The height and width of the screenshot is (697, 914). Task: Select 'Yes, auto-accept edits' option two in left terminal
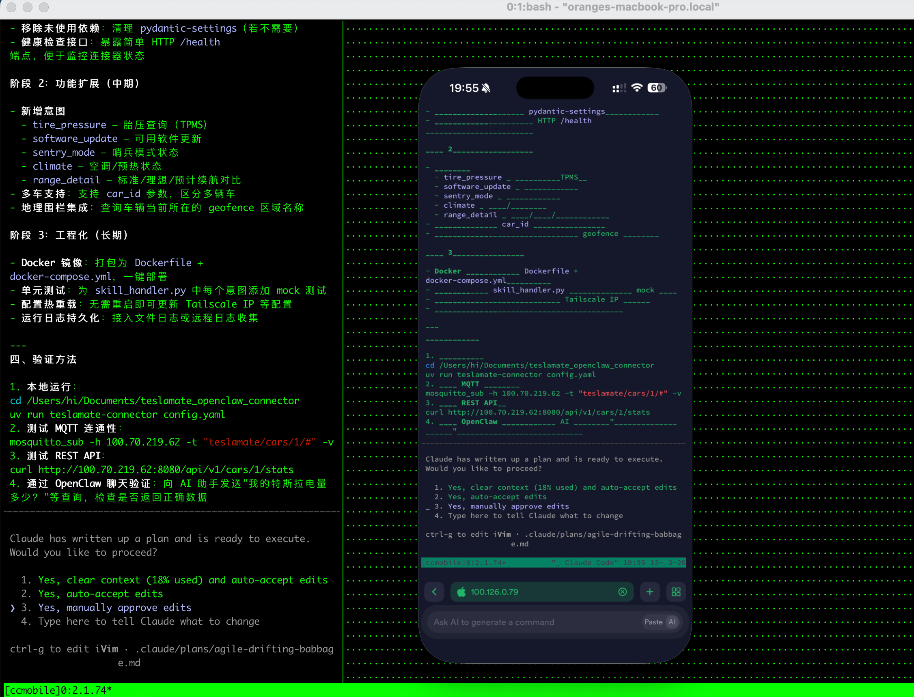[x=92, y=594]
